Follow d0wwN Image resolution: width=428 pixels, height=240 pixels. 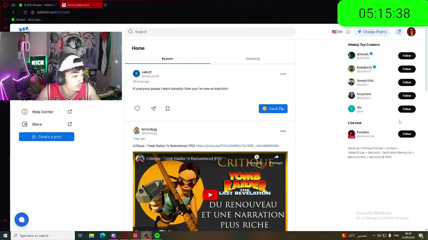click(407, 56)
